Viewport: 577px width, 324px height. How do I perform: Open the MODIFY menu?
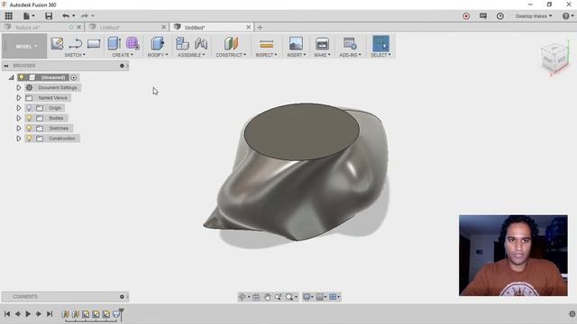pos(158,55)
